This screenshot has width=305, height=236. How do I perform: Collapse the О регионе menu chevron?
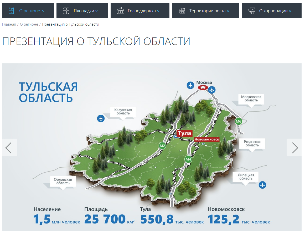point(43,10)
